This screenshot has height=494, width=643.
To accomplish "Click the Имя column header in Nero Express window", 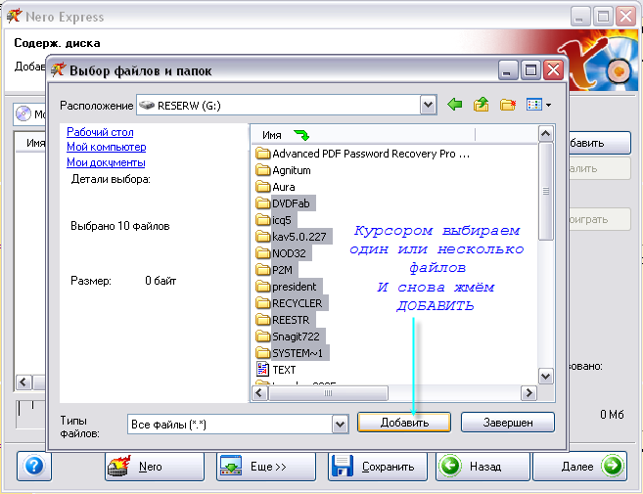I will (x=35, y=143).
